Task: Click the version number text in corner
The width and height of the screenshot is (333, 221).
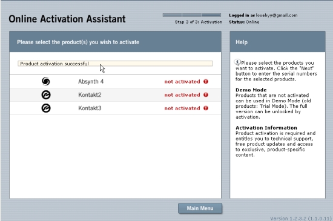Action: (301, 218)
